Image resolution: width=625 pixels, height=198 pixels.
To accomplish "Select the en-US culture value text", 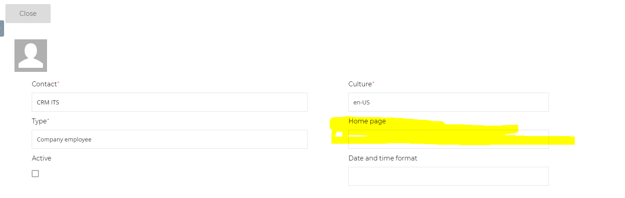I will tap(362, 103).
